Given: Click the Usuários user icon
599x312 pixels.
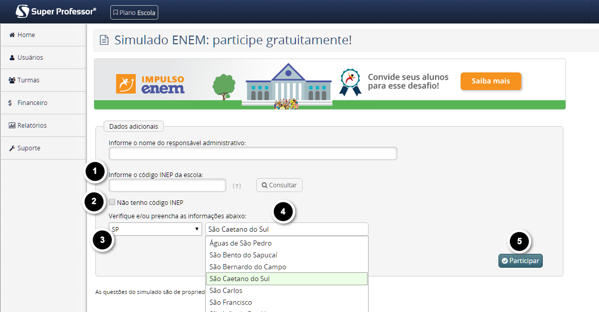Looking at the screenshot, I should pos(11,57).
